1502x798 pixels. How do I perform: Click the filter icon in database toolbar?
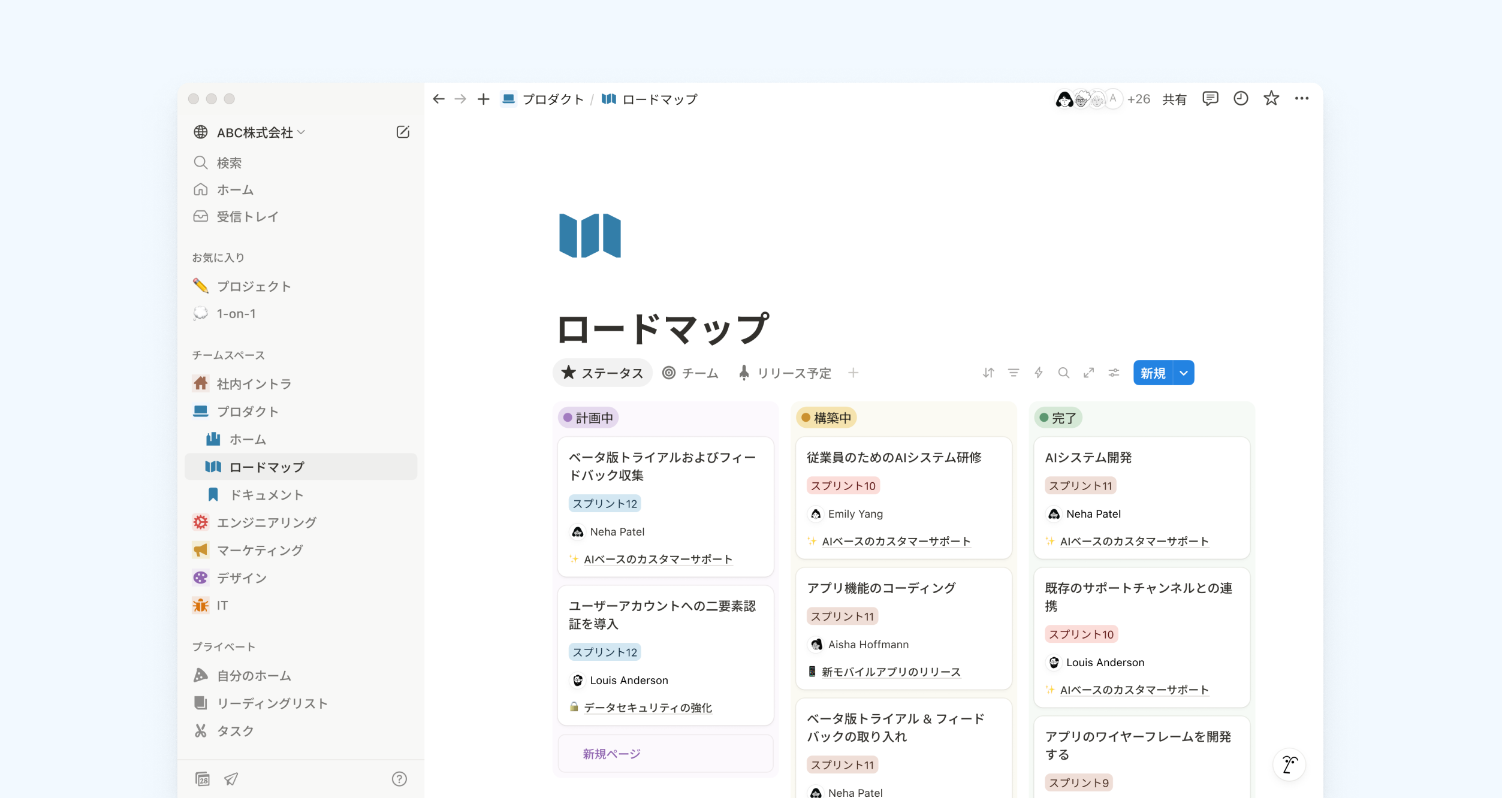(x=1014, y=373)
